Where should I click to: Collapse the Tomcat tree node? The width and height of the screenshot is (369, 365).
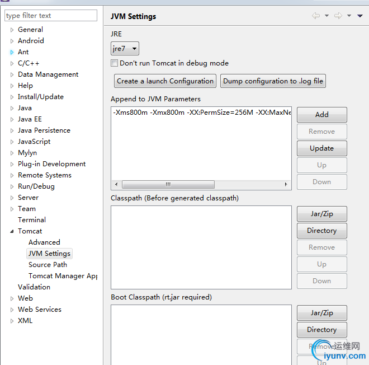(x=12, y=231)
